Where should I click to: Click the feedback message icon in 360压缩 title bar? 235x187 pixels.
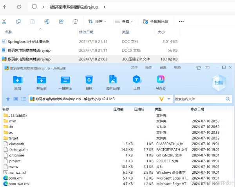tap(207, 68)
